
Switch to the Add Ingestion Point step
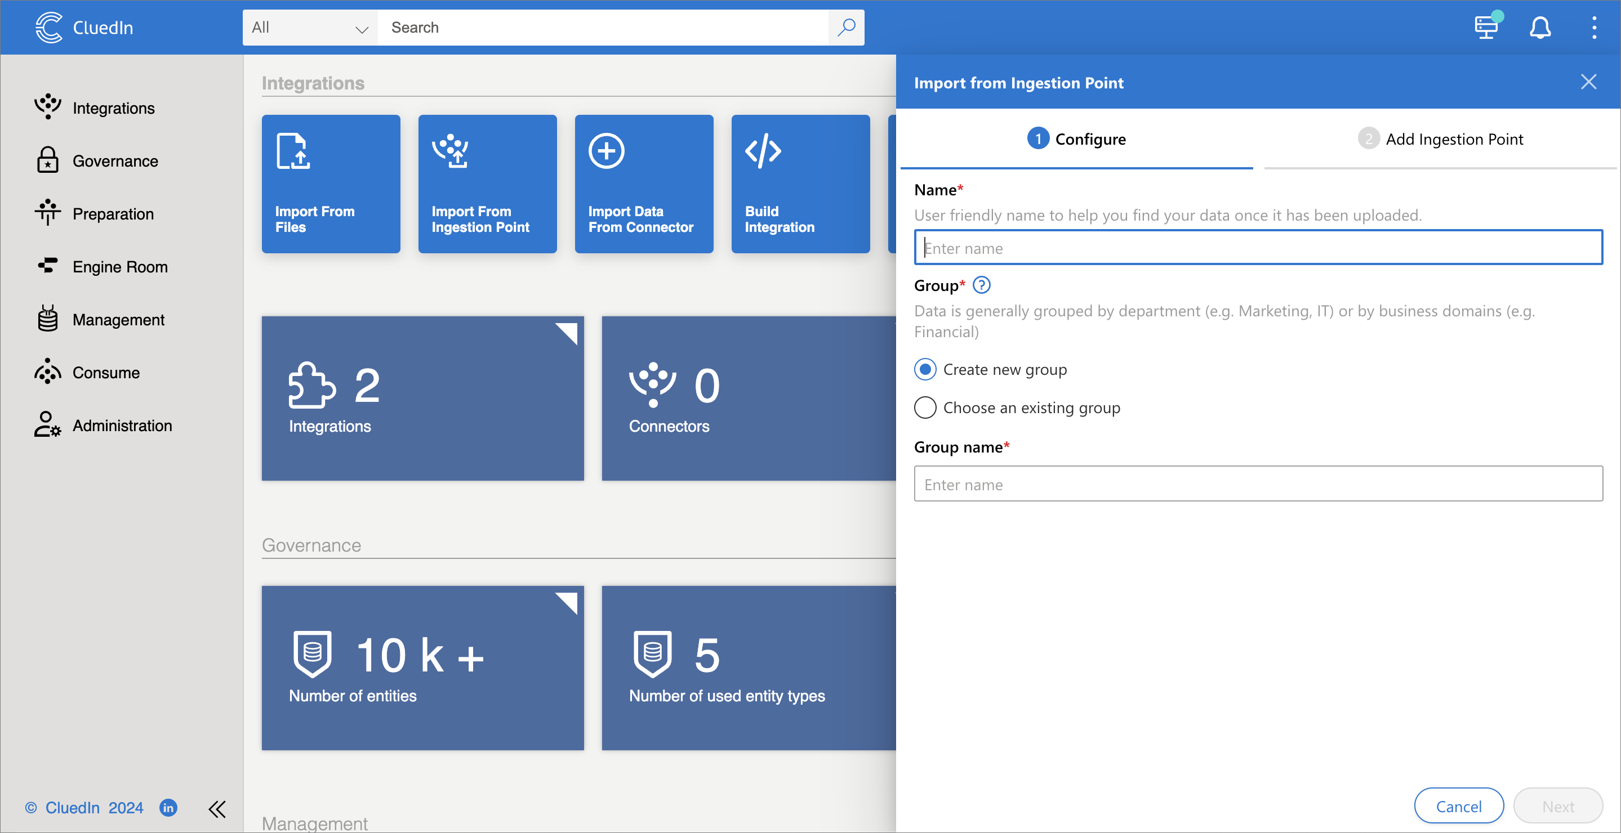[1440, 139]
